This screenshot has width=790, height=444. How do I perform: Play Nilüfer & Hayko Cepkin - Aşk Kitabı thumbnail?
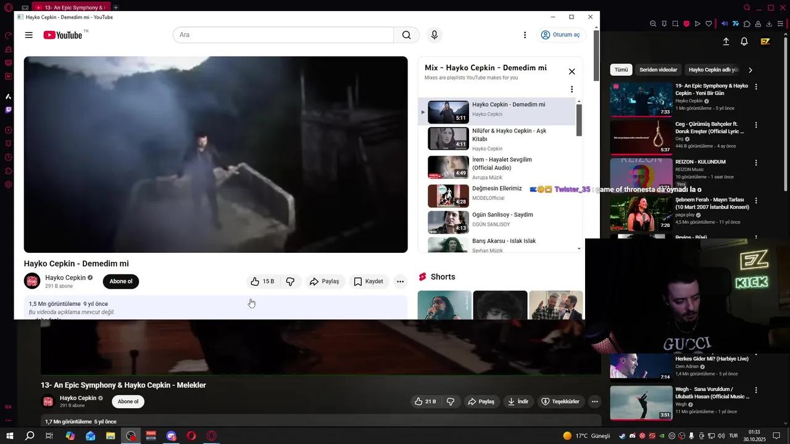pyautogui.click(x=448, y=138)
